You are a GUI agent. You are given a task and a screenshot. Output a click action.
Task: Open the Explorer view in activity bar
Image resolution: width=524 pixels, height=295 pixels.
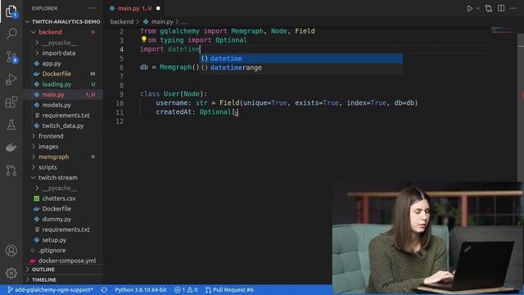(x=11, y=11)
